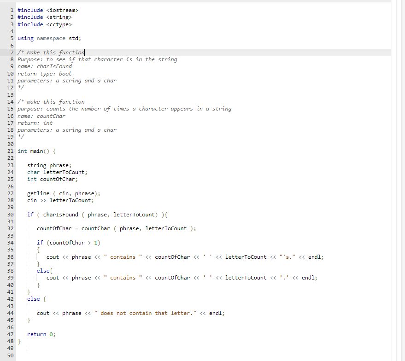Click the 'if ( charIsFound' statement

[x=97, y=215]
